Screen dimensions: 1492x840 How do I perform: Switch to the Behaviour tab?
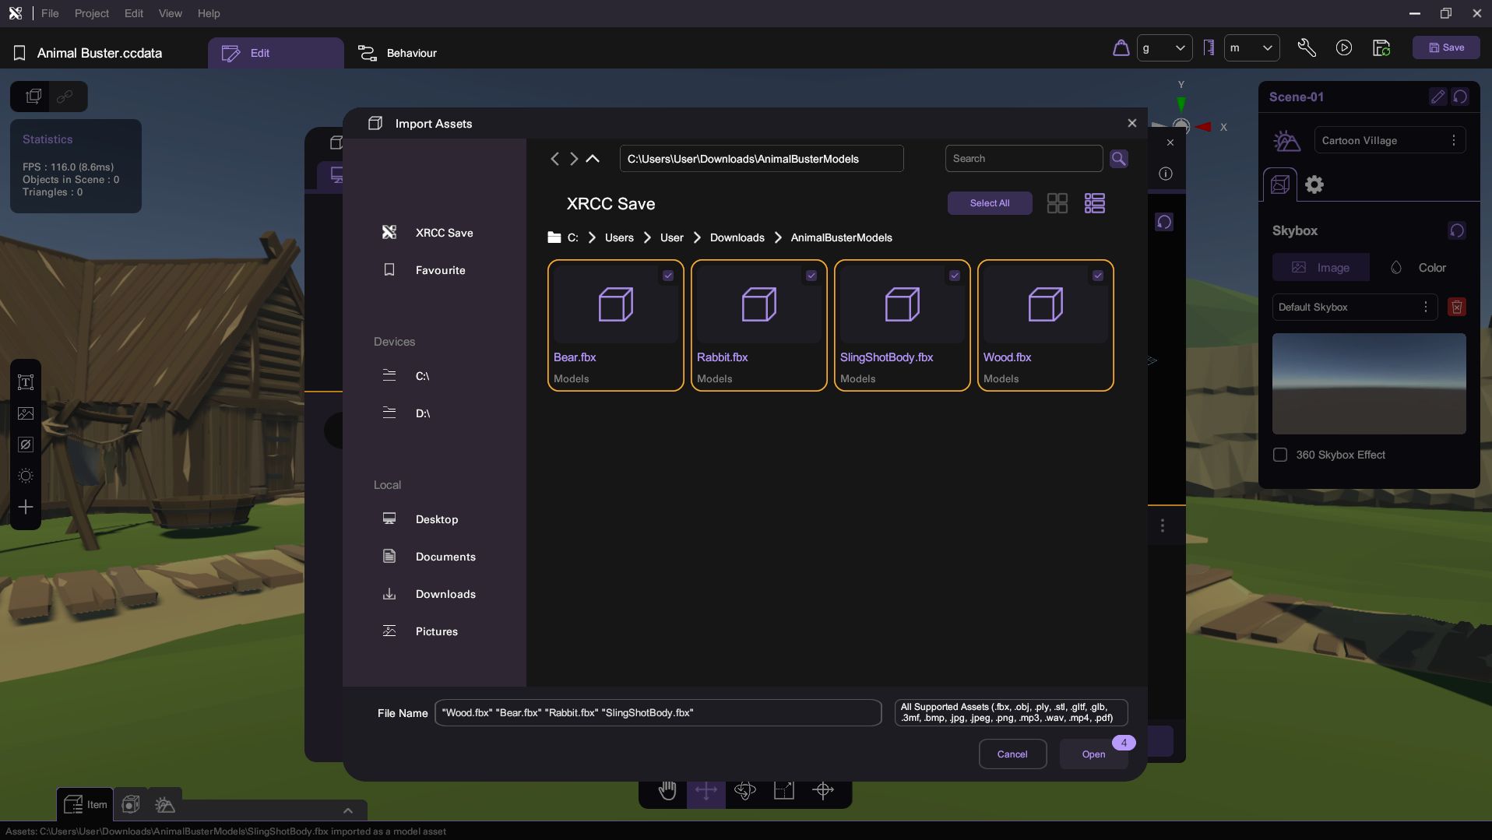tap(398, 53)
